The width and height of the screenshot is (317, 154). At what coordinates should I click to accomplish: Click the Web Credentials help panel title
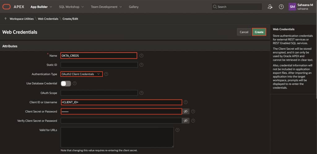tap(284, 29)
